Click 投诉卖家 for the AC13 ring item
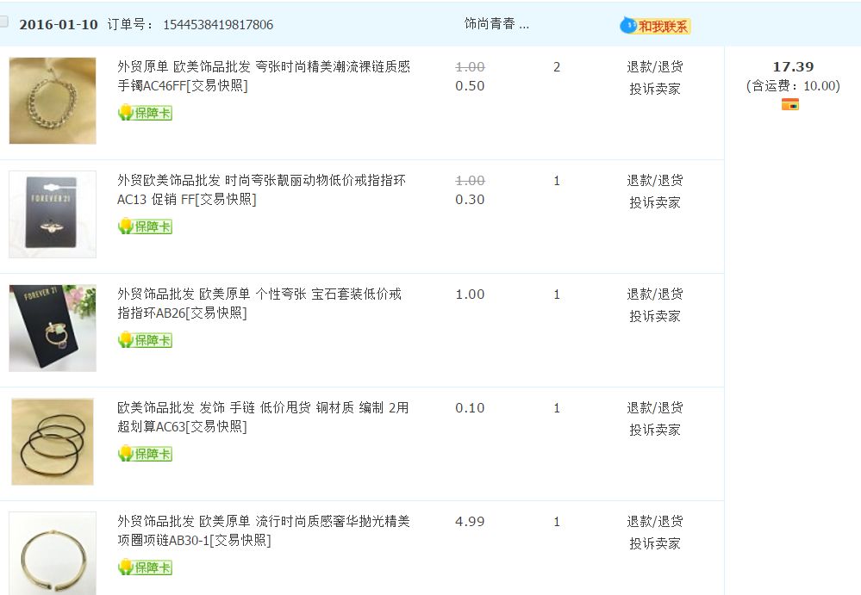Image resolution: width=861 pixels, height=595 pixels. click(655, 202)
